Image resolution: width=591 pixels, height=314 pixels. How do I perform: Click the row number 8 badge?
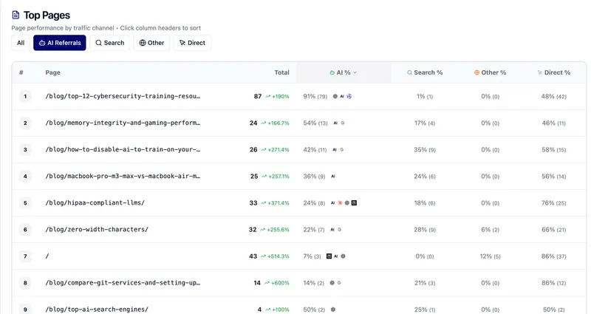[x=25, y=283]
